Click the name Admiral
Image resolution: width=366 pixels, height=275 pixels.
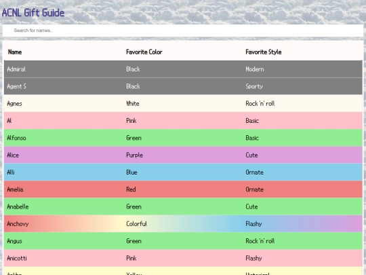click(16, 69)
